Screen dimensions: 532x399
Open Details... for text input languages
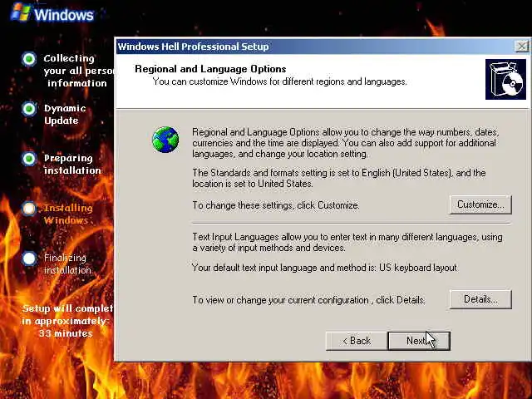[x=480, y=299]
